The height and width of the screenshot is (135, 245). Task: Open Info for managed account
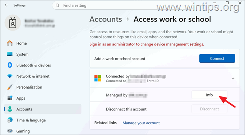[x=209, y=95]
